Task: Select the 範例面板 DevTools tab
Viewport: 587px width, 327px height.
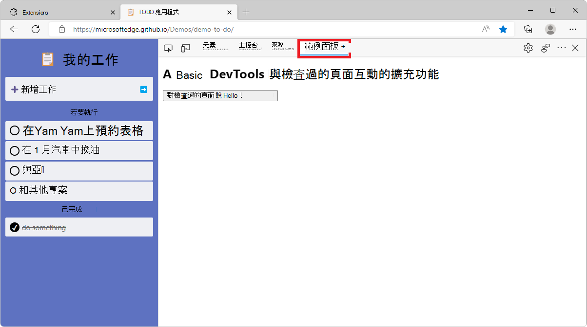Action: coord(322,47)
